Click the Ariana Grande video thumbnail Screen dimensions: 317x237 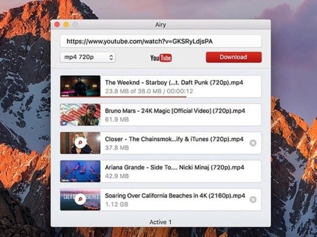click(80, 171)
